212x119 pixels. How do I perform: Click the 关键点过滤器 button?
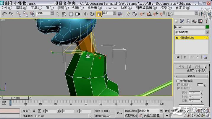click(x=153, y=115)
